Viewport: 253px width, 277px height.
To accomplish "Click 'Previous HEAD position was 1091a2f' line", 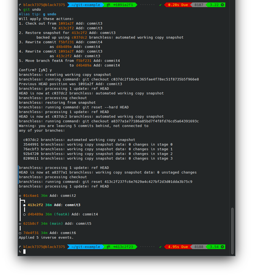I will point(71,84).
